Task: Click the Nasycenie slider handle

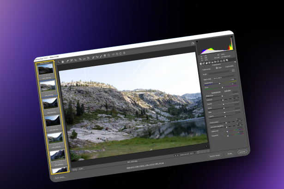Action: click(228, 136)
